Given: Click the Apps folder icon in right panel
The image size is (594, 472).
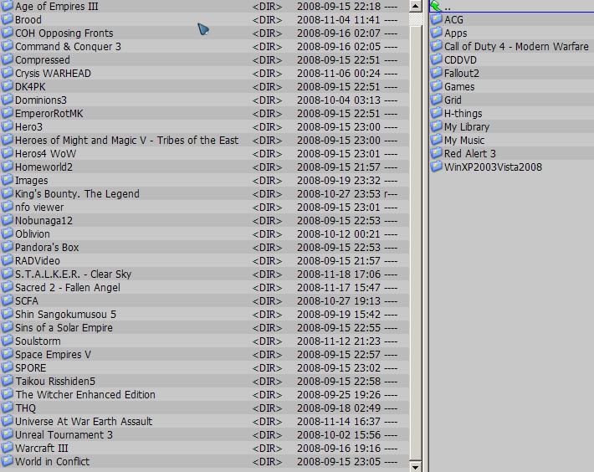Looking at the screenshot, I should tap(437, 33).
